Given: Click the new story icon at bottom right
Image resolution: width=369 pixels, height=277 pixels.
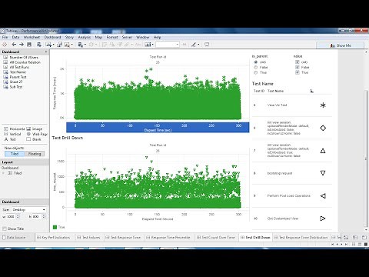Looking at the screenshot, I should 364,237.
